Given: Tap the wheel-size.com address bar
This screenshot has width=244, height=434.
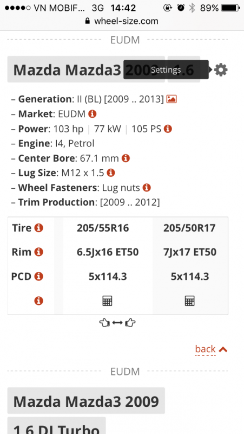Looking at the screenshot, I should (122, 21).
